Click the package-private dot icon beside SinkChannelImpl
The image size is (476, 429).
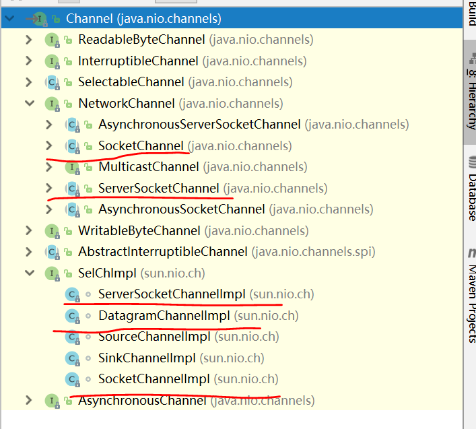point(88,358)
